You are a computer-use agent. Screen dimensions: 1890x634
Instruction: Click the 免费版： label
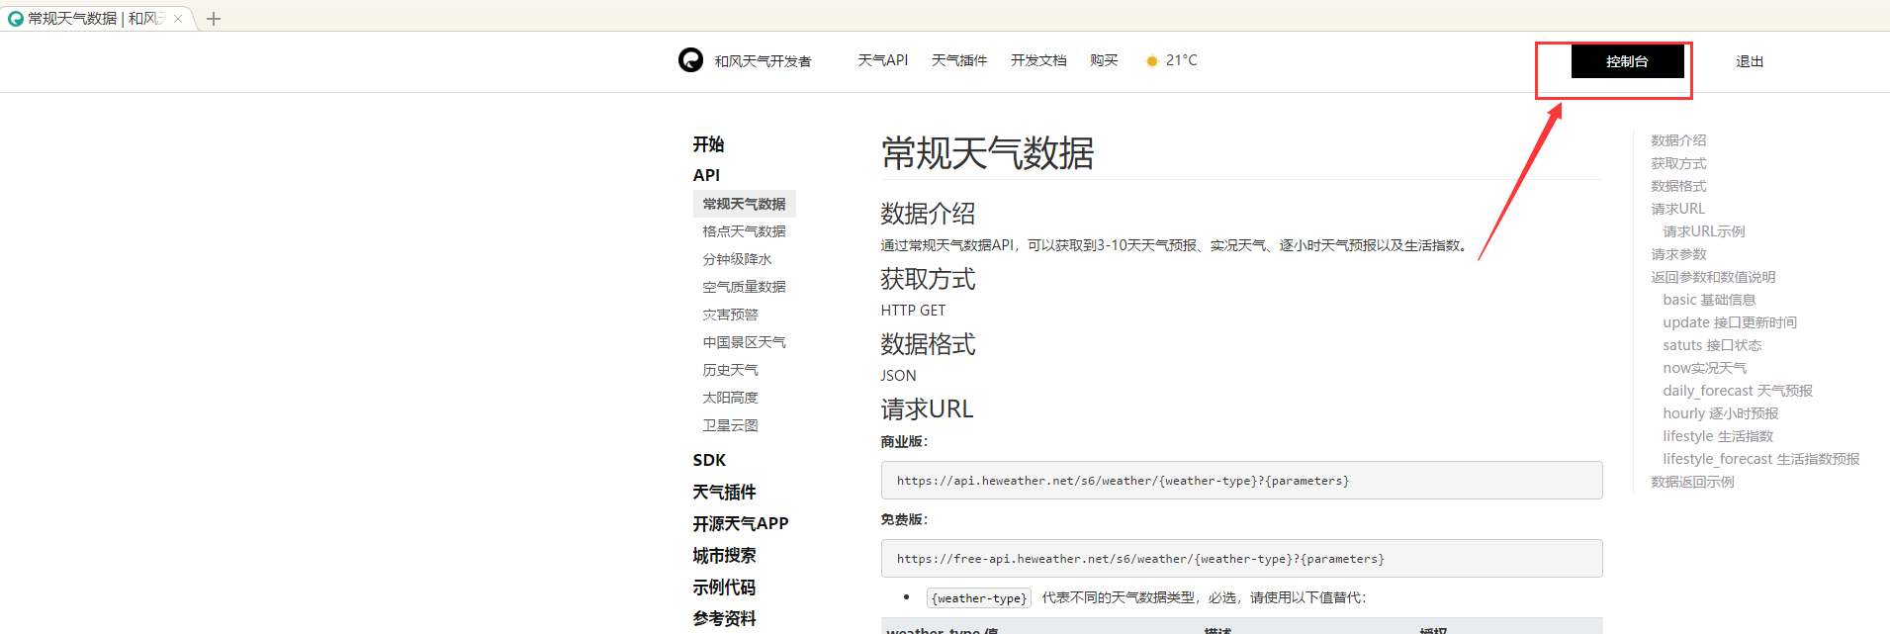click(x=904, y=520)
